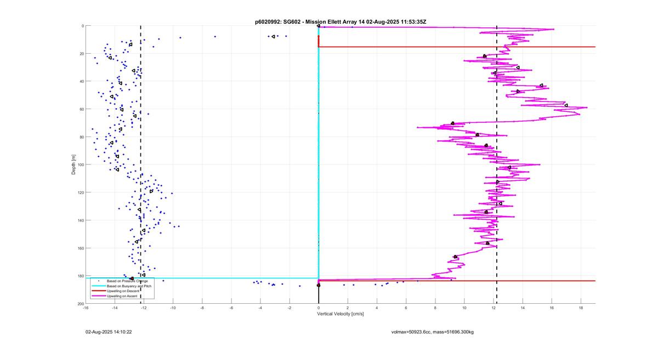Click the depth-axis tick label '140'
Image resolution: width=658 pixels, height=341 pixels.
coord(80,220)
